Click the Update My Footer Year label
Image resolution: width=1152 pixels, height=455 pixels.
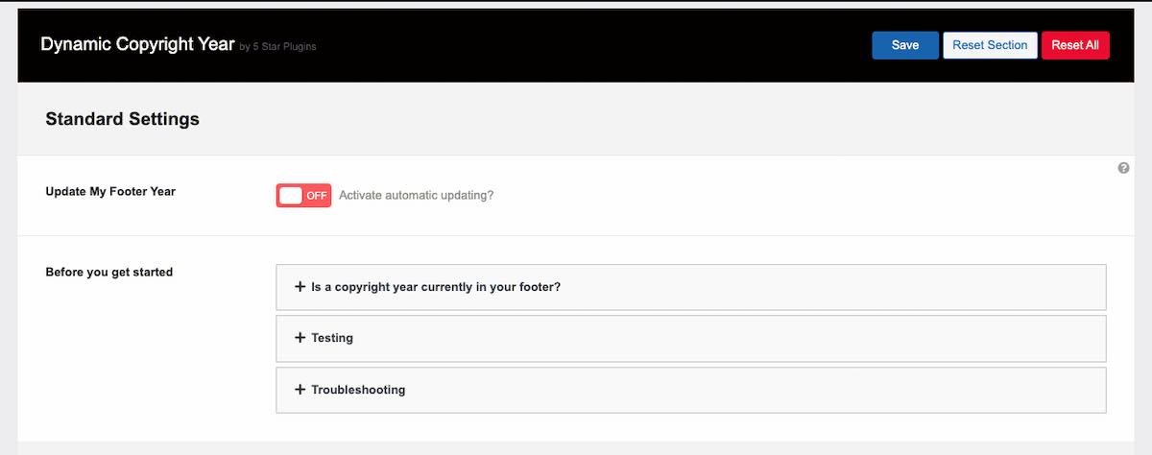point(110,191)
